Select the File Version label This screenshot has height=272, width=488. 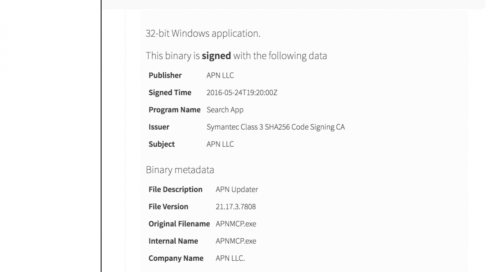coord(168,207)
